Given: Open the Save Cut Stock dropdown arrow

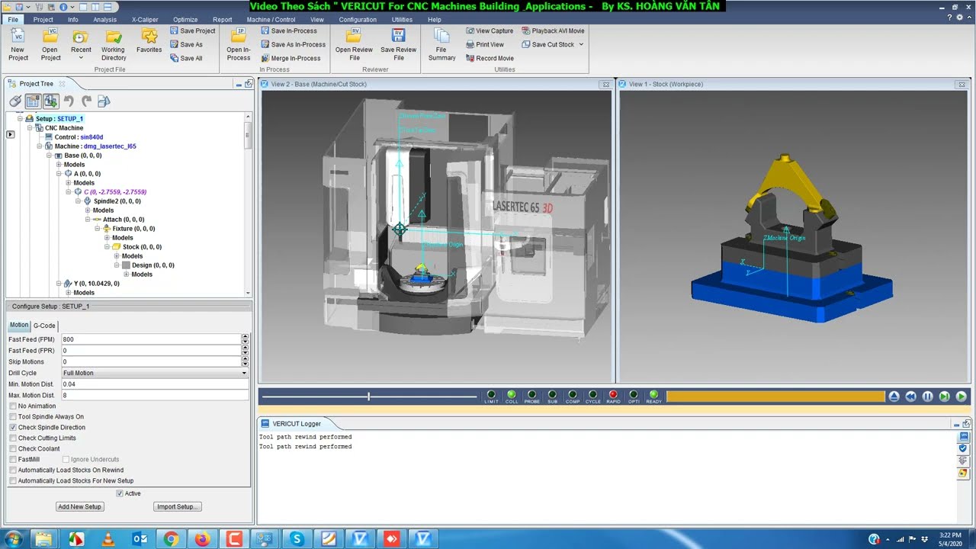Looking at the screenshot, I should coord(581,45).
